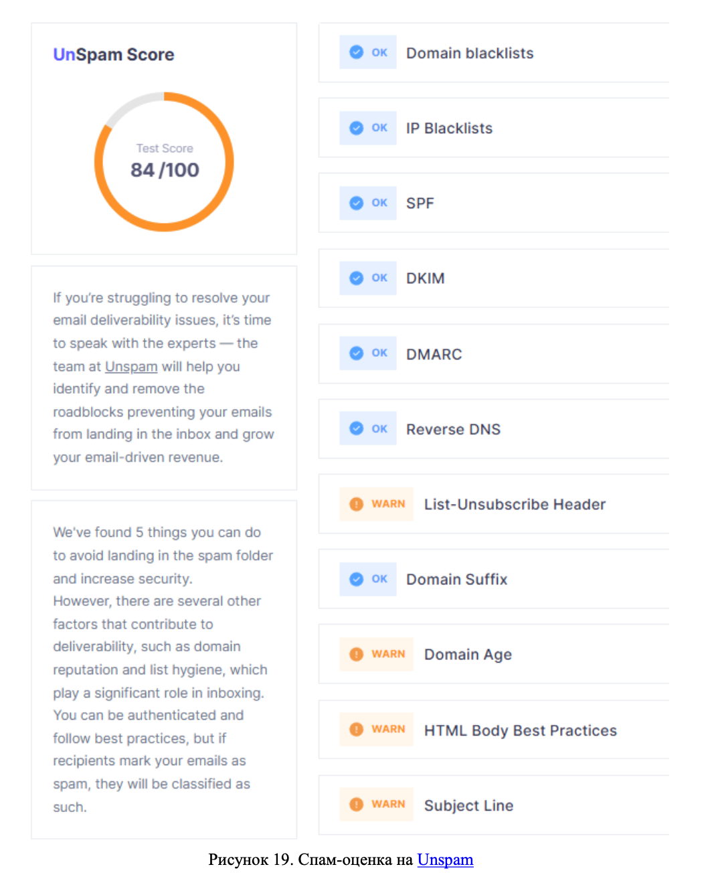Click the orange warning icon beside Domain Age

[x=357, y=654]
